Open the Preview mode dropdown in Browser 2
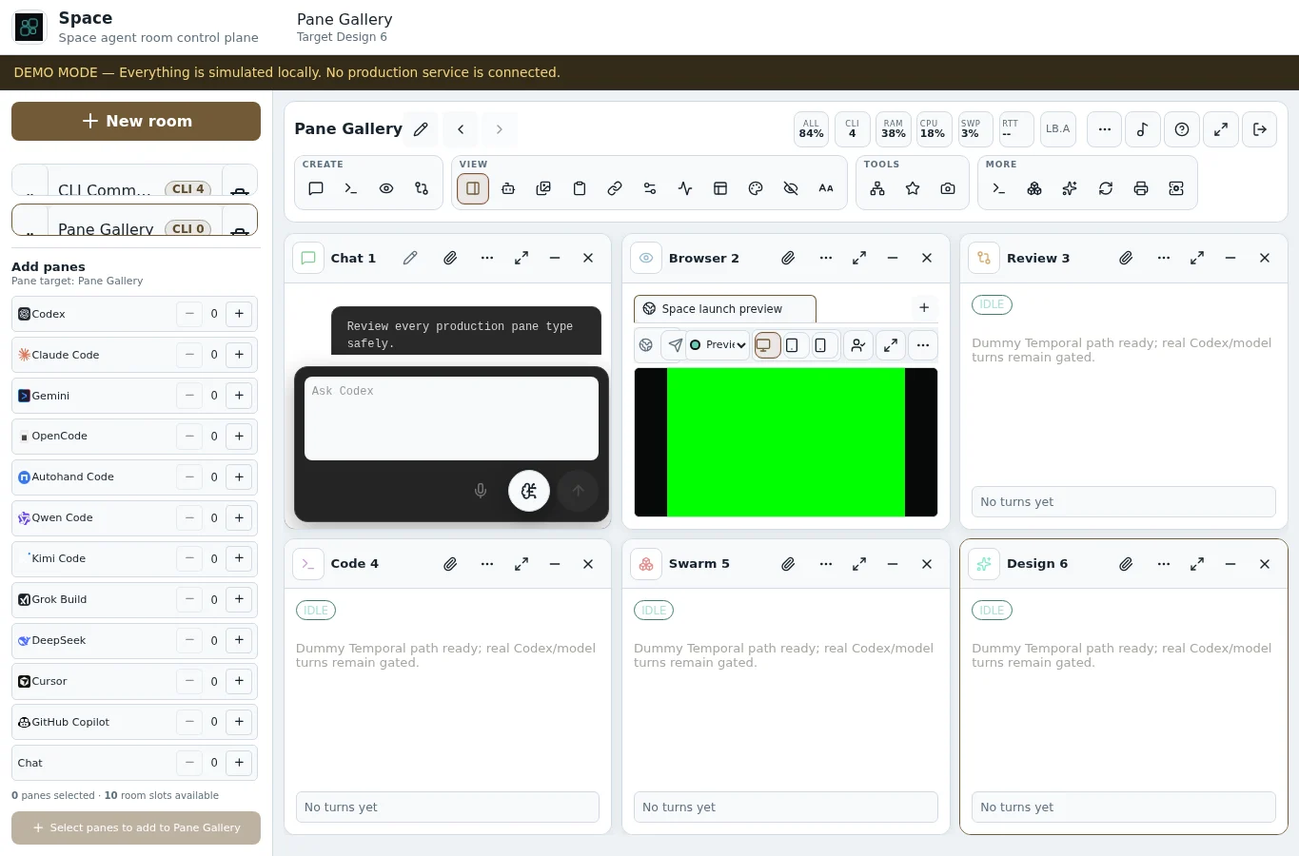This screenshot has height=856, width=1299. [718, 345]
